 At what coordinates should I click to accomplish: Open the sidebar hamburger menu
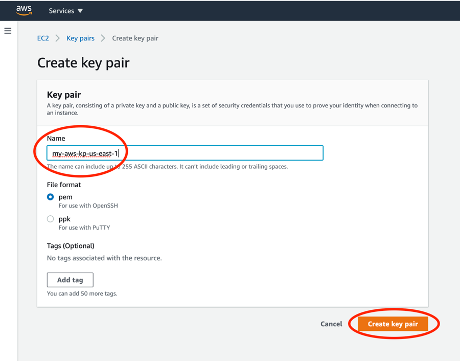[8, 31]
